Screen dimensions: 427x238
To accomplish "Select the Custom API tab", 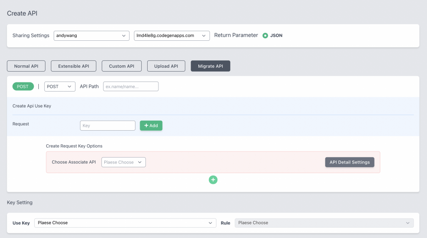I will [x=122, y=66].
